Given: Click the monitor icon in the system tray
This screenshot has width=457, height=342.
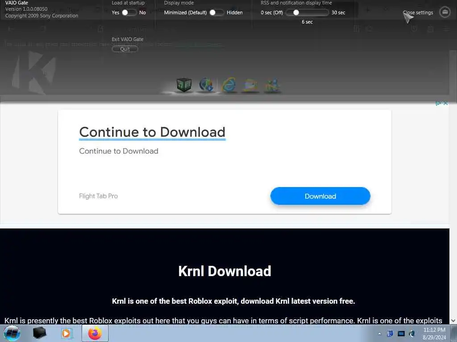Looking at the screenshot, I should point(401,334).
